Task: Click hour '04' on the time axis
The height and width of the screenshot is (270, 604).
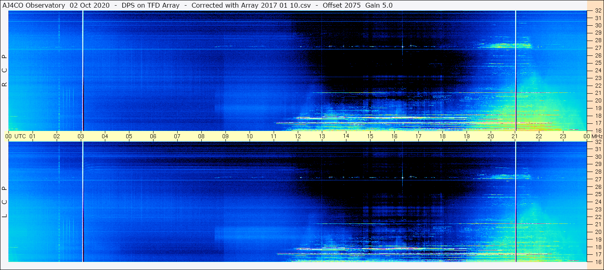Action: coord(105,136)
